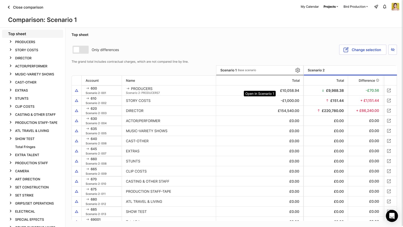Click DIRECTOR Scenario 2 total £220,780.00
403x227 pixels.
point(332,111)
